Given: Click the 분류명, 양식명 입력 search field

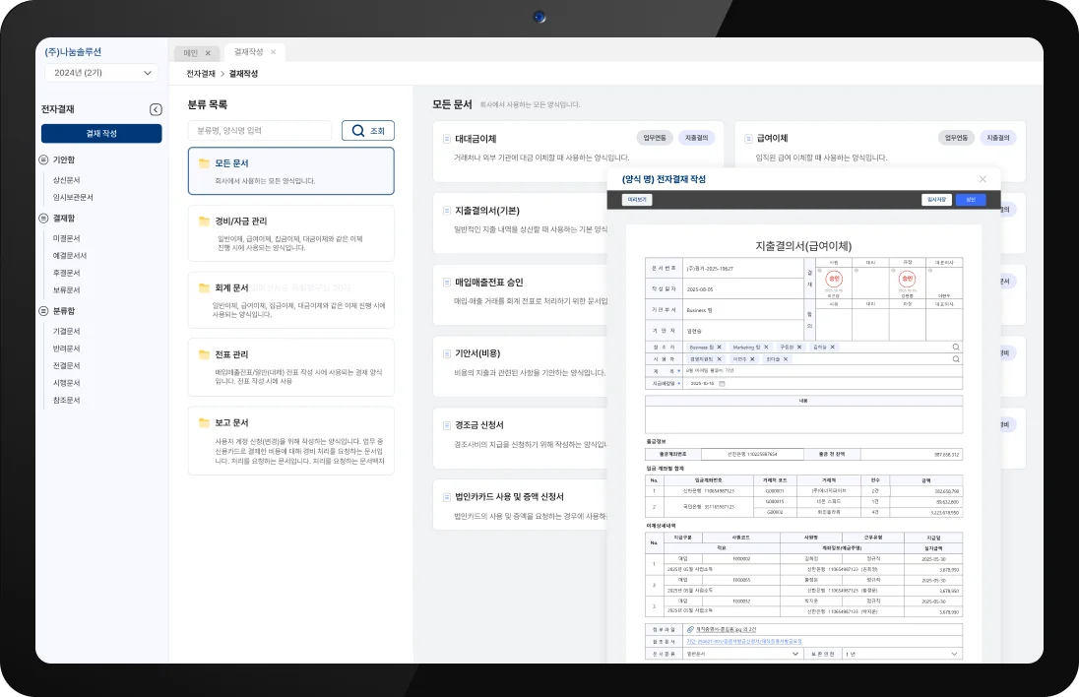Looking at the screenshot, I should 260,130.
